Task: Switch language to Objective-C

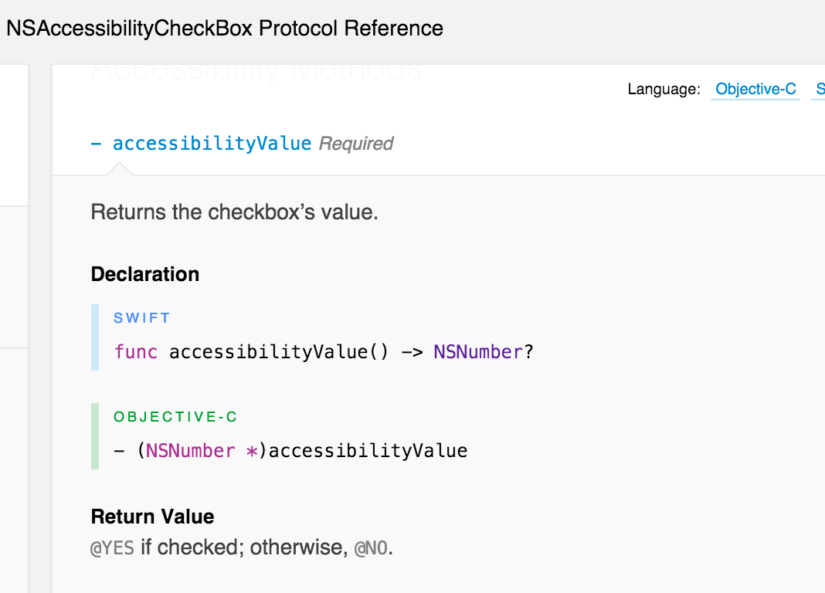Action: (x=755, y=90)
